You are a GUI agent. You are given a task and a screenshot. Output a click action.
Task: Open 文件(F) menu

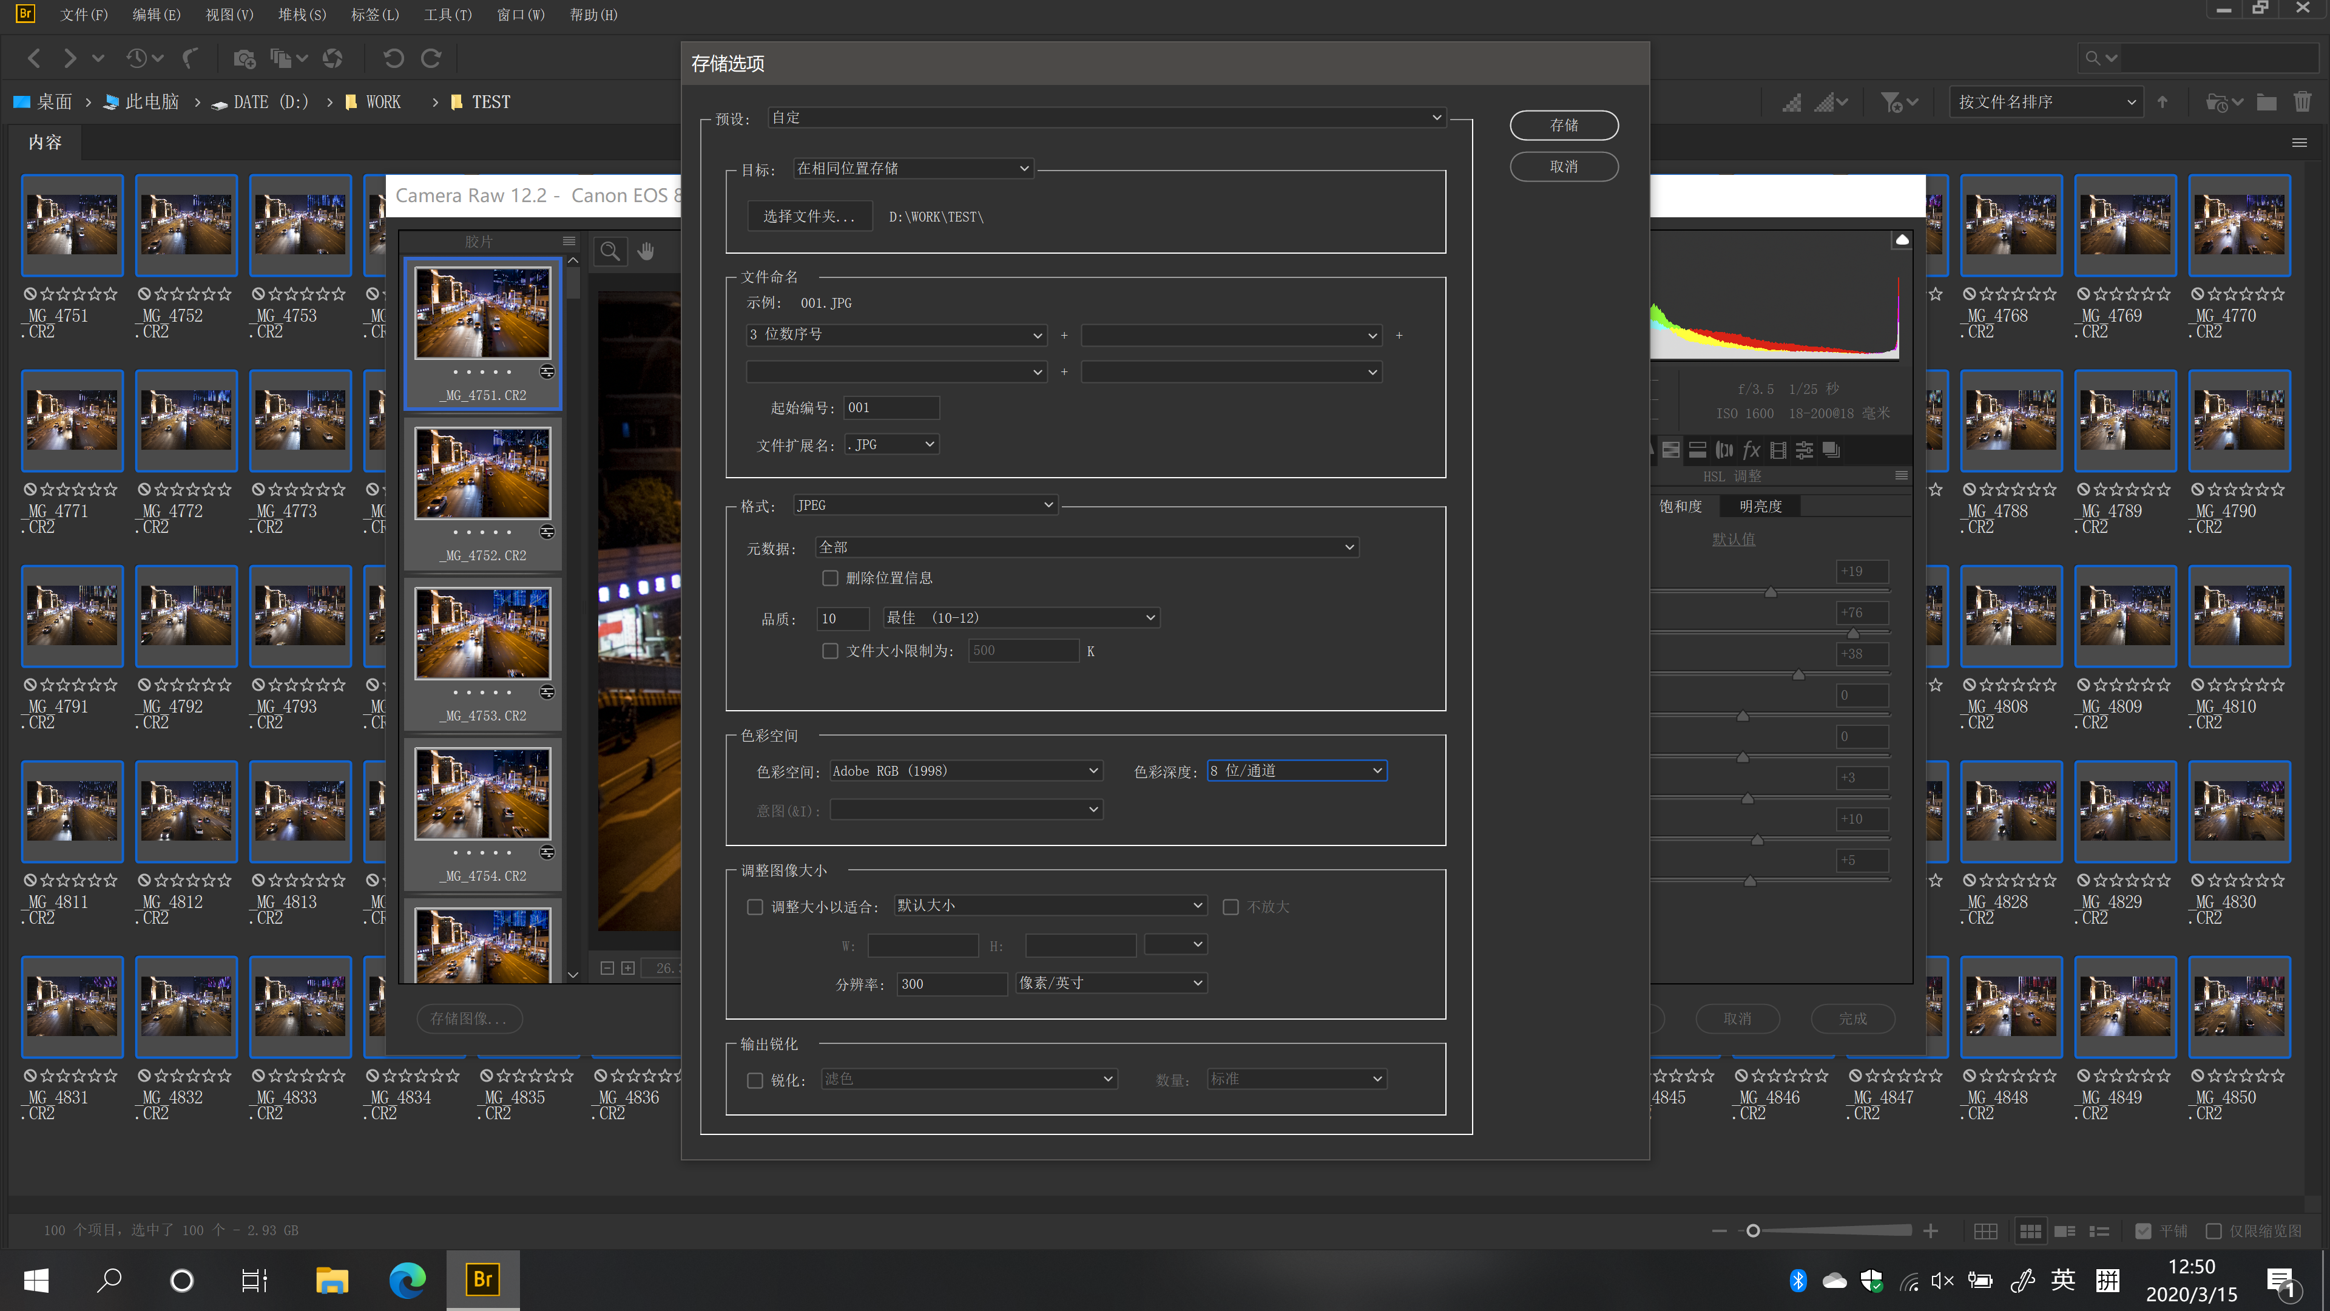pos(83,15)
